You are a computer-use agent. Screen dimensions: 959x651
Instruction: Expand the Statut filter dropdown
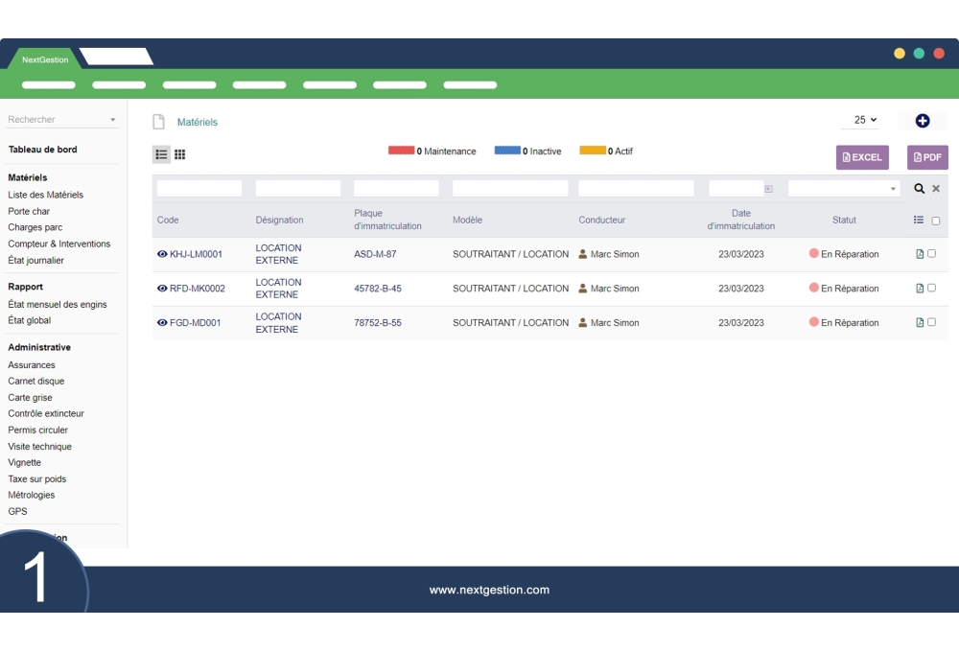[893, 189]
